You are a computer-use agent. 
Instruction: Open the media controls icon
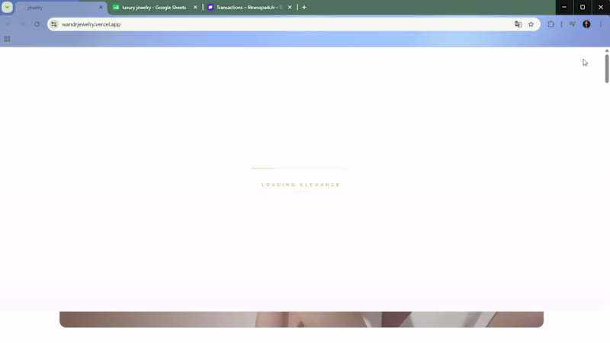pos(573,24)
